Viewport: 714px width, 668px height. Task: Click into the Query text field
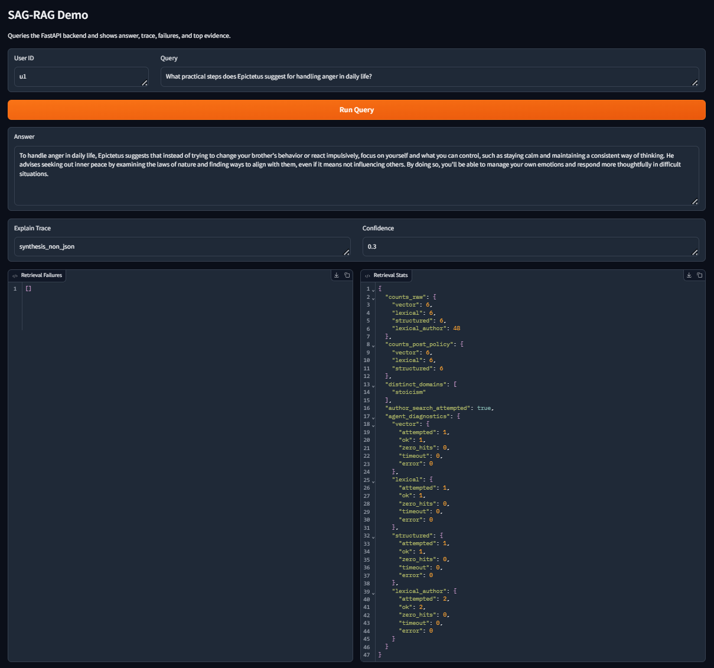[430, 77]
